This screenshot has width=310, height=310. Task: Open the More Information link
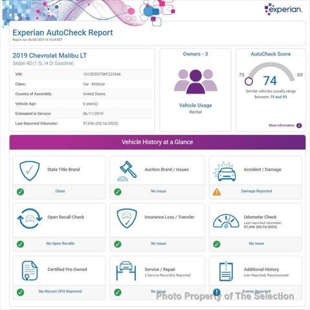click(x=282, y=125)
